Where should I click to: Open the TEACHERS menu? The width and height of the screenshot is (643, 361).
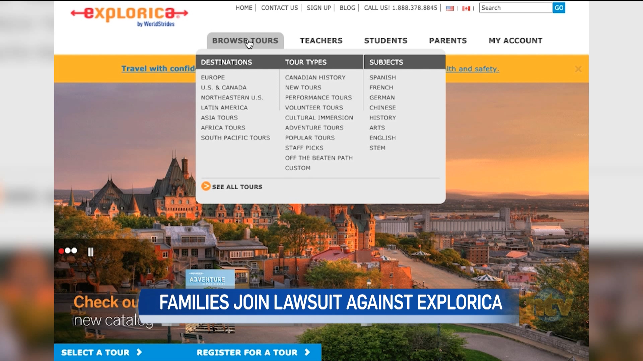(x=321, y=41)
